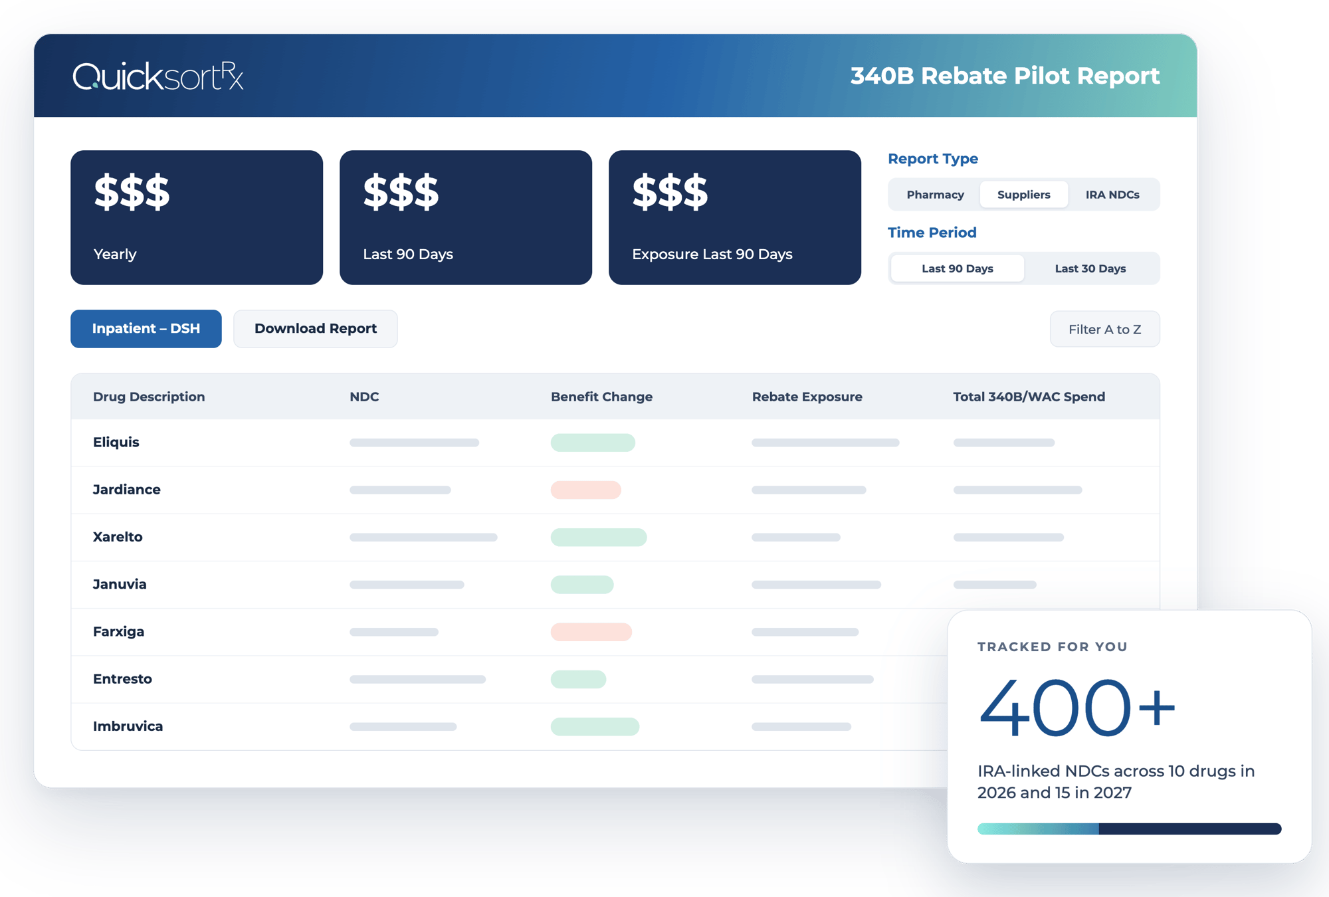Choose the Last 90 Days time period
This screenshot has width=1329, height=897.
957,268
